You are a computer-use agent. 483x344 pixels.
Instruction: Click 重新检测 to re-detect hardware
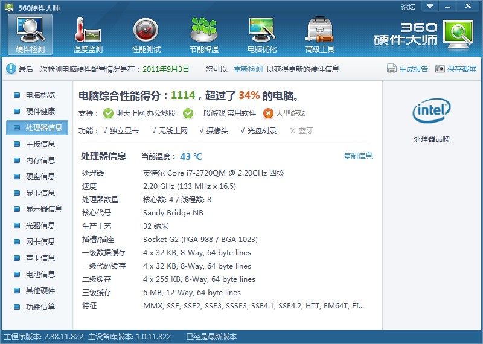[248, 69]
